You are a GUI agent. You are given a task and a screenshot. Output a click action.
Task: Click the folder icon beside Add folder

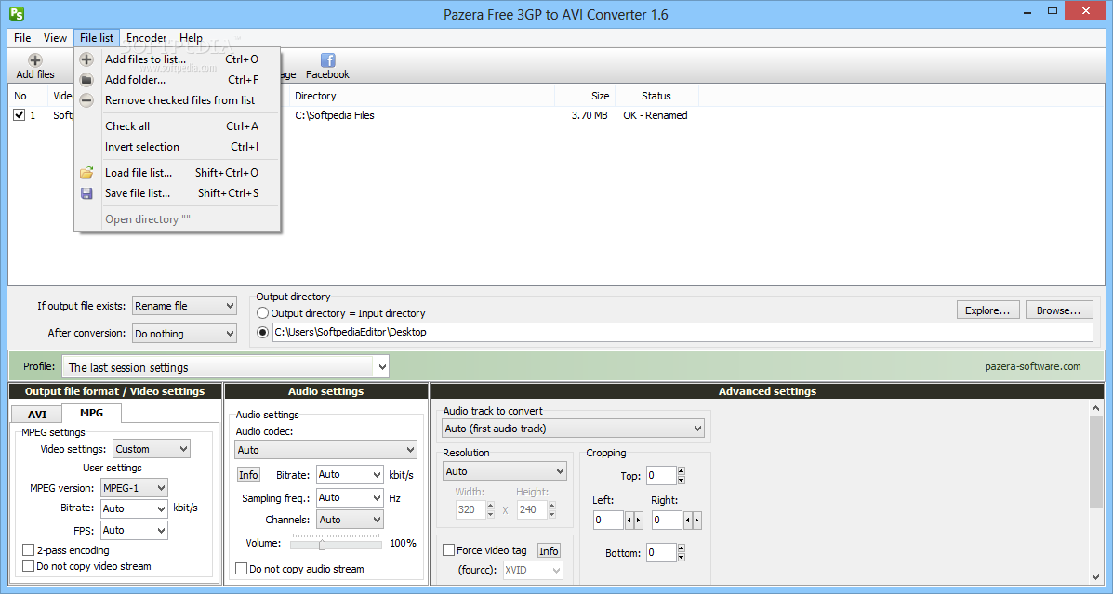[x=86, y=80]
